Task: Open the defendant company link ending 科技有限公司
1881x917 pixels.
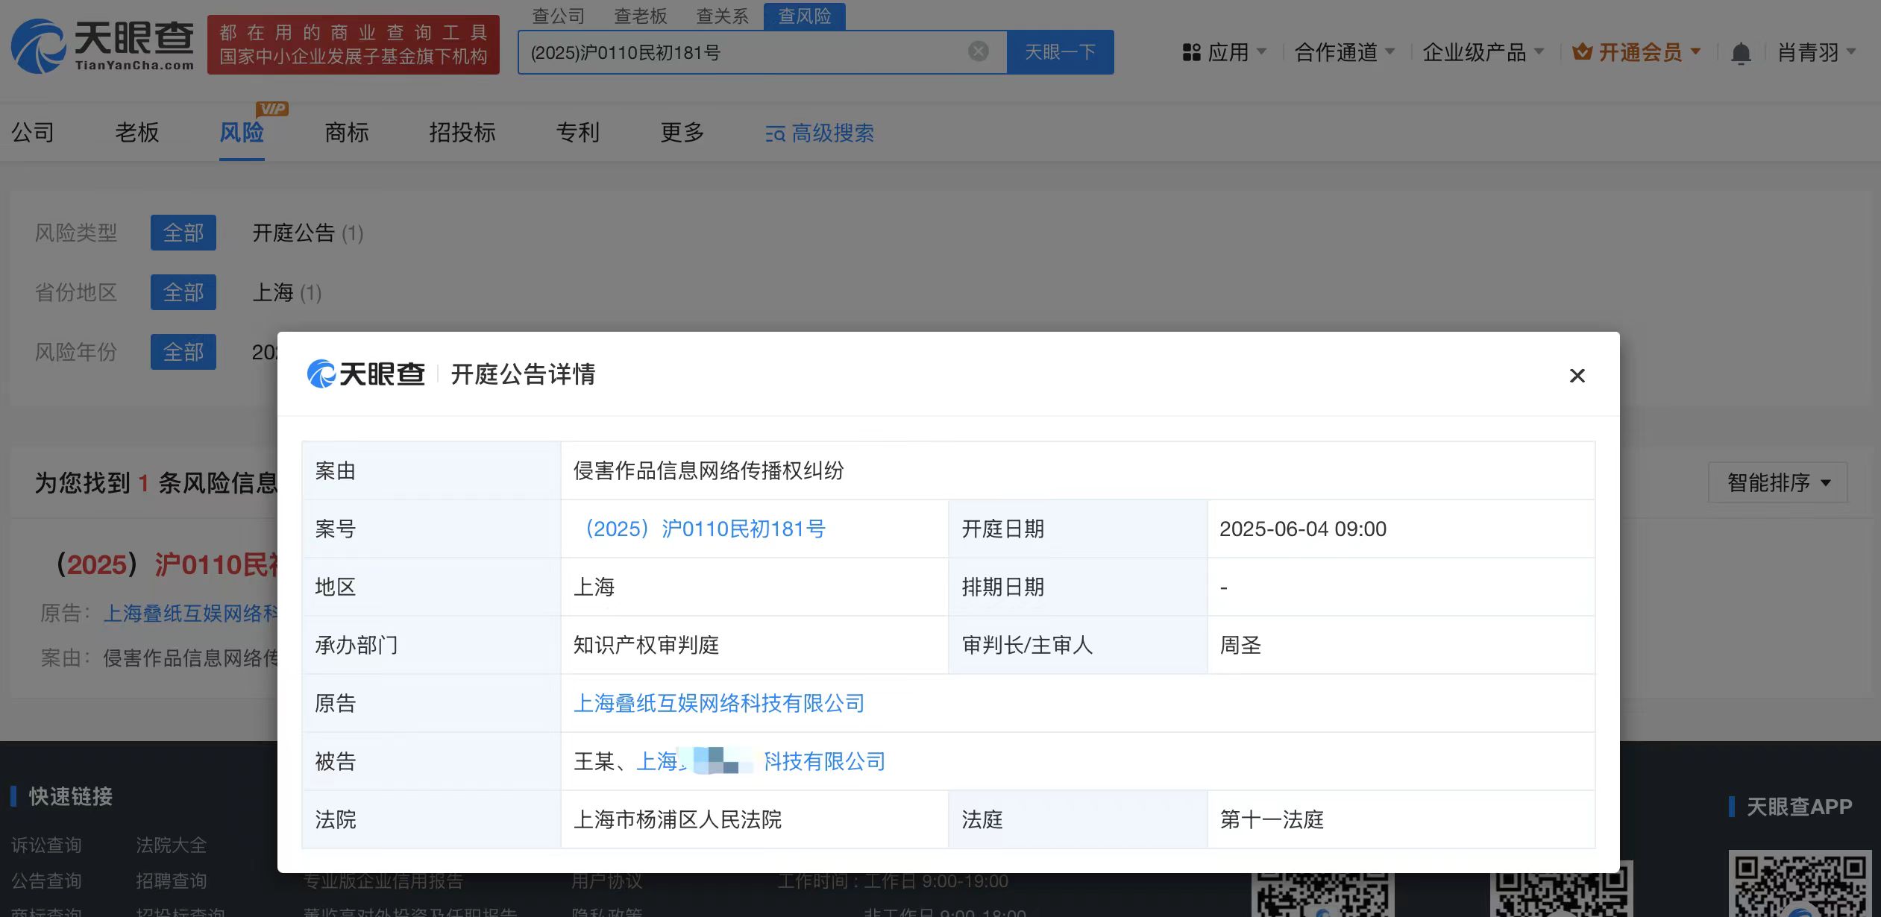Action: tap(761, 761)
